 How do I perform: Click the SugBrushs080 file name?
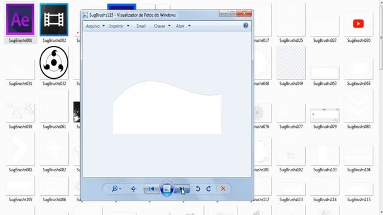tap(358, 127)
